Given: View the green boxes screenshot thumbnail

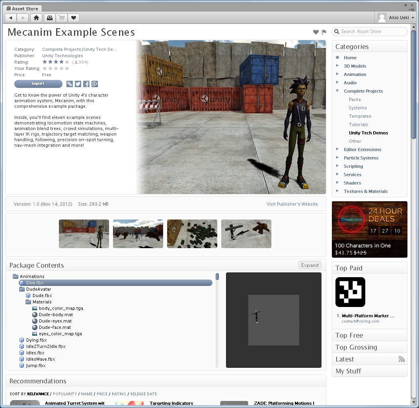Looking at the screenshot, I should click(x=192, y=234).
